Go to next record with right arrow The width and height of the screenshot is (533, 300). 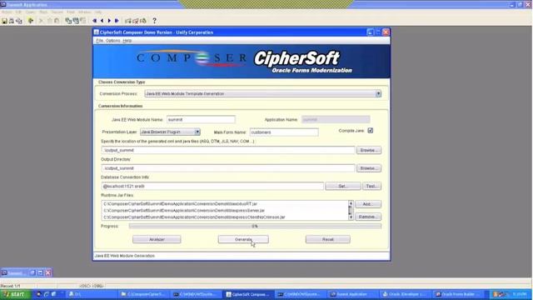[109, 21]
